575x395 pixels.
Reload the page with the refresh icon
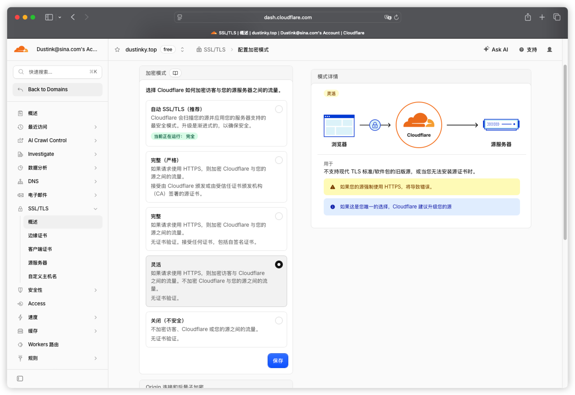pos(396,17)
